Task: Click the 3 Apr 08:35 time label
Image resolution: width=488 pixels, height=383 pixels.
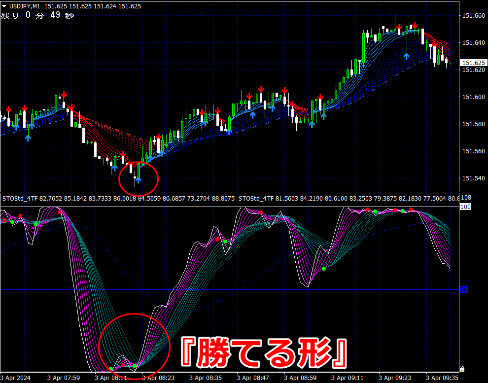Action: point(206,378)
